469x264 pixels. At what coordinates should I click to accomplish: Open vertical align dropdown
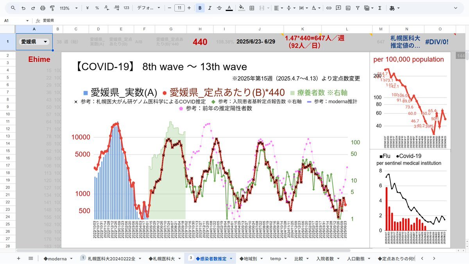tap(291, 8)
